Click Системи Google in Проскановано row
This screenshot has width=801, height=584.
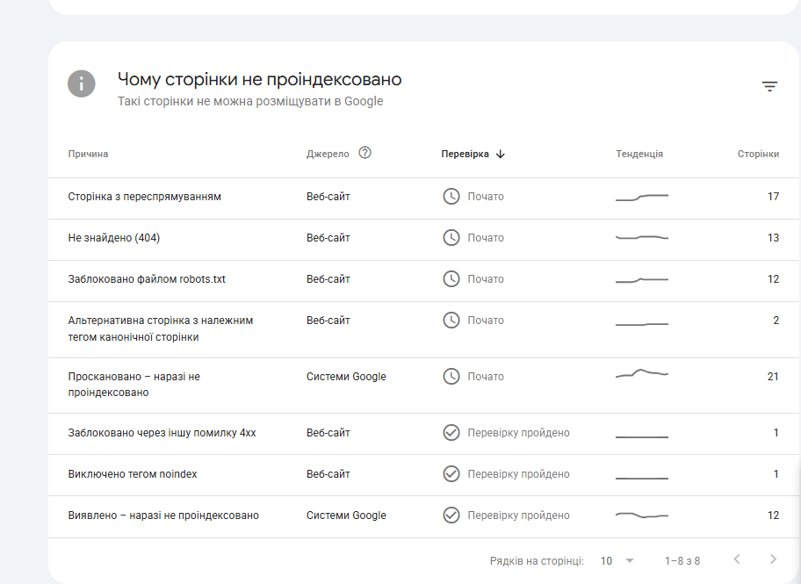pyautogui.click(x=346, y=377)
